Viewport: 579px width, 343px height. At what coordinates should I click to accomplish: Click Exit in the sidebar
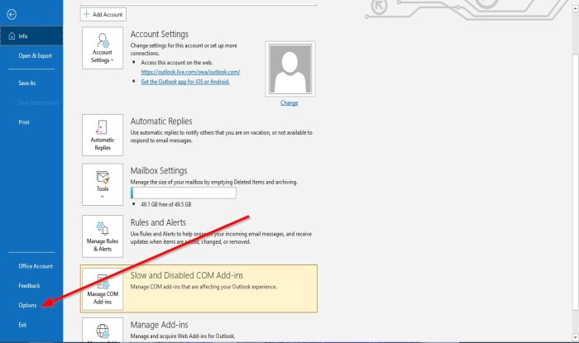tap(22, 325)
